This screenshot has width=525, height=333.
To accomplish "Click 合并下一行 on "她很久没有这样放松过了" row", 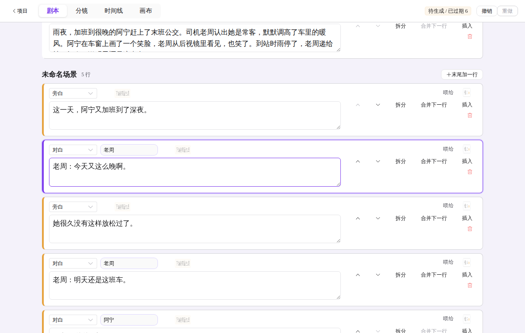I will (x=434, y=218).
